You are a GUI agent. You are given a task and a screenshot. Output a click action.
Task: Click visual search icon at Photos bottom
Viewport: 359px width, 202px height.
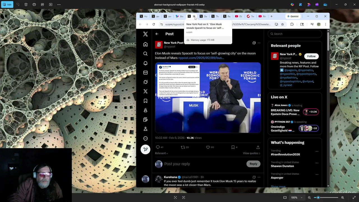(x=175, y=198)
